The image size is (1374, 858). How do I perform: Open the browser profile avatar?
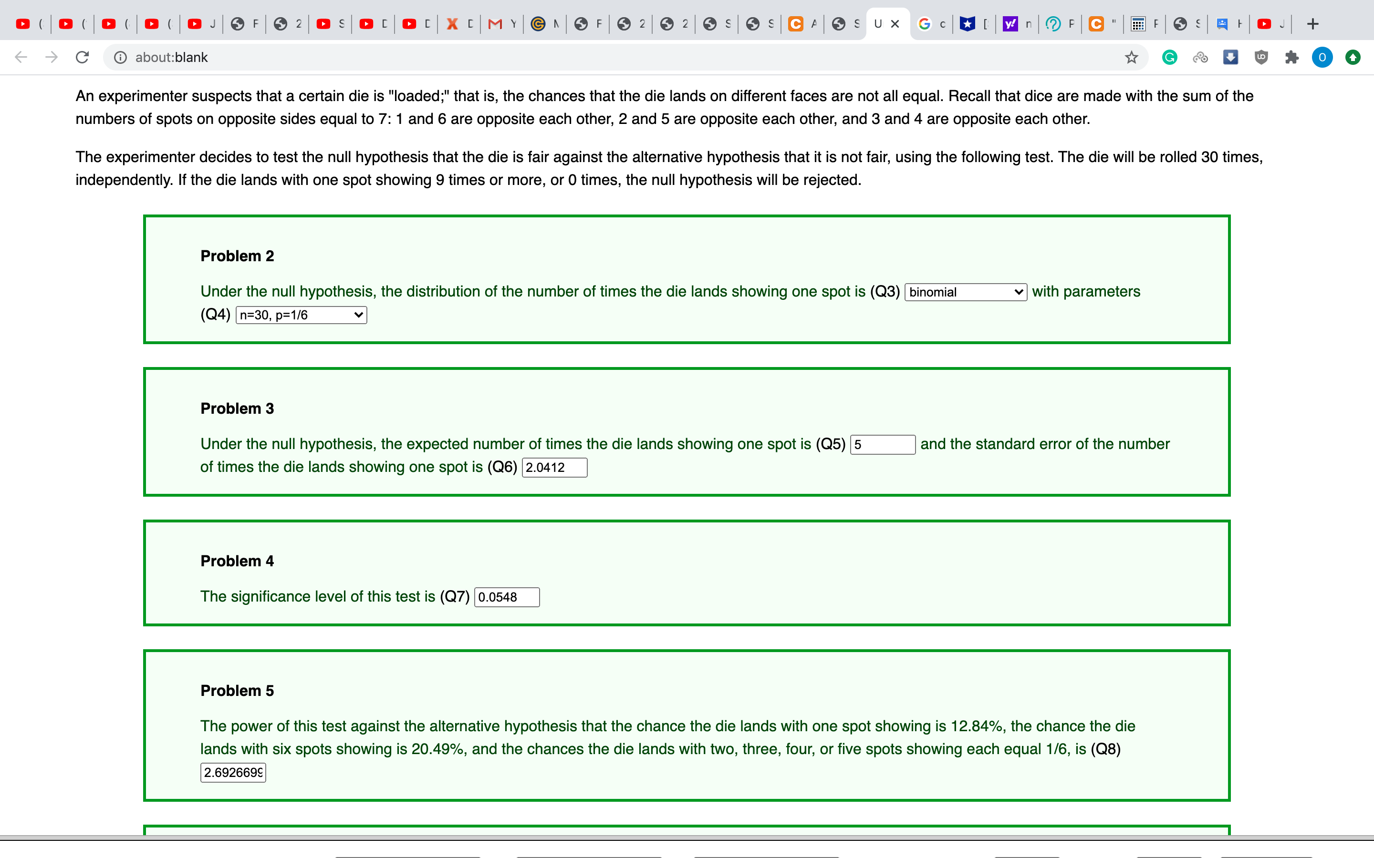[x=1322, y=57]
